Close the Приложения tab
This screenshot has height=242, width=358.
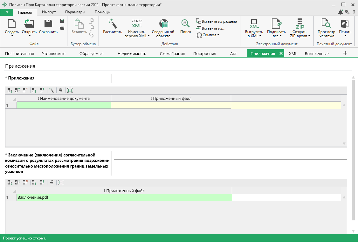coord(281,53)
